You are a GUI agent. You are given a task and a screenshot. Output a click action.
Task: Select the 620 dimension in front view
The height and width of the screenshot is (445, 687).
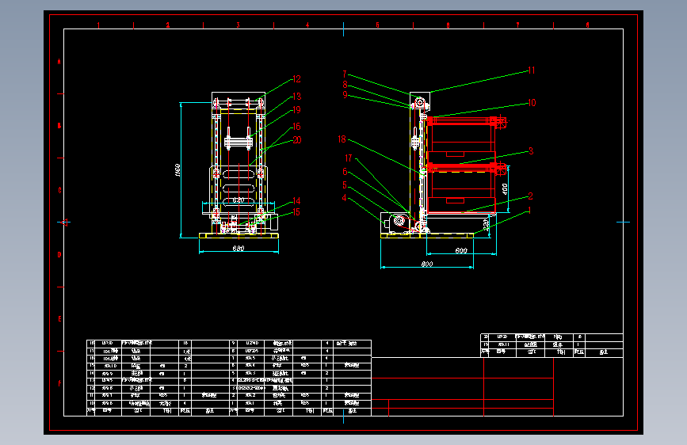tap(239, 200)
